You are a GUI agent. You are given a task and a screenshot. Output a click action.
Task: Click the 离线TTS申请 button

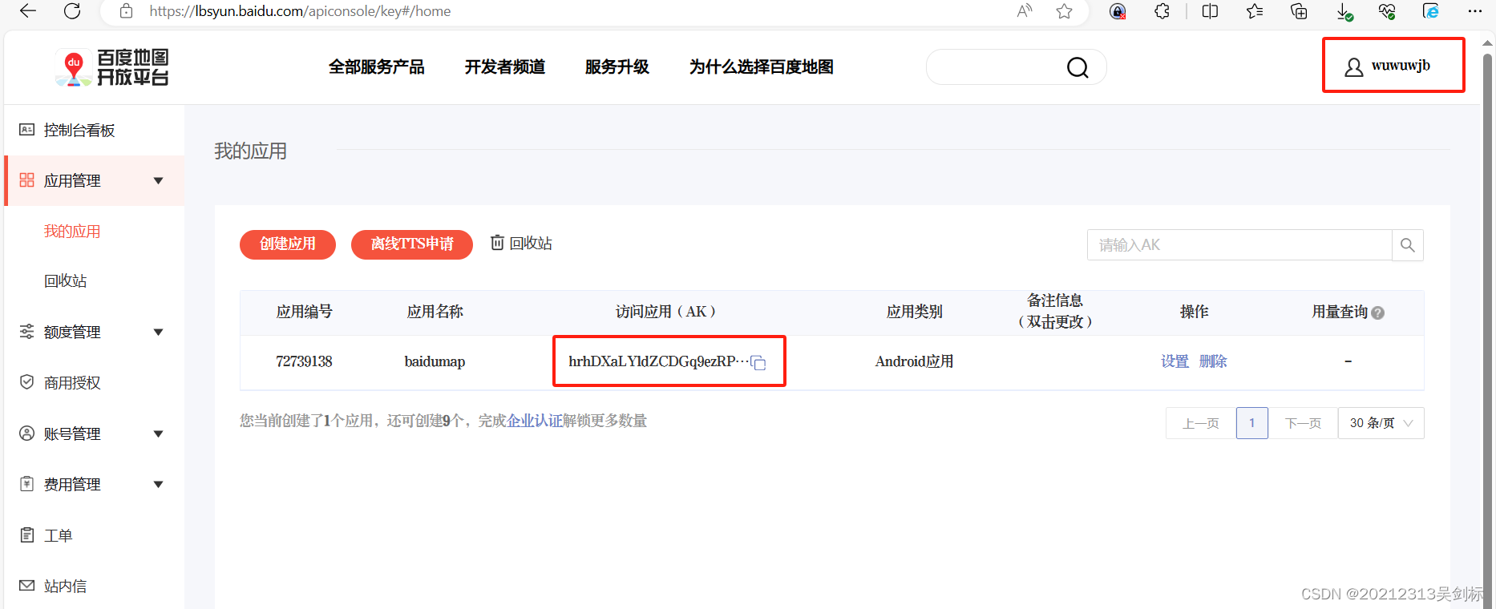pyautogui.click(x=412, y=244)
